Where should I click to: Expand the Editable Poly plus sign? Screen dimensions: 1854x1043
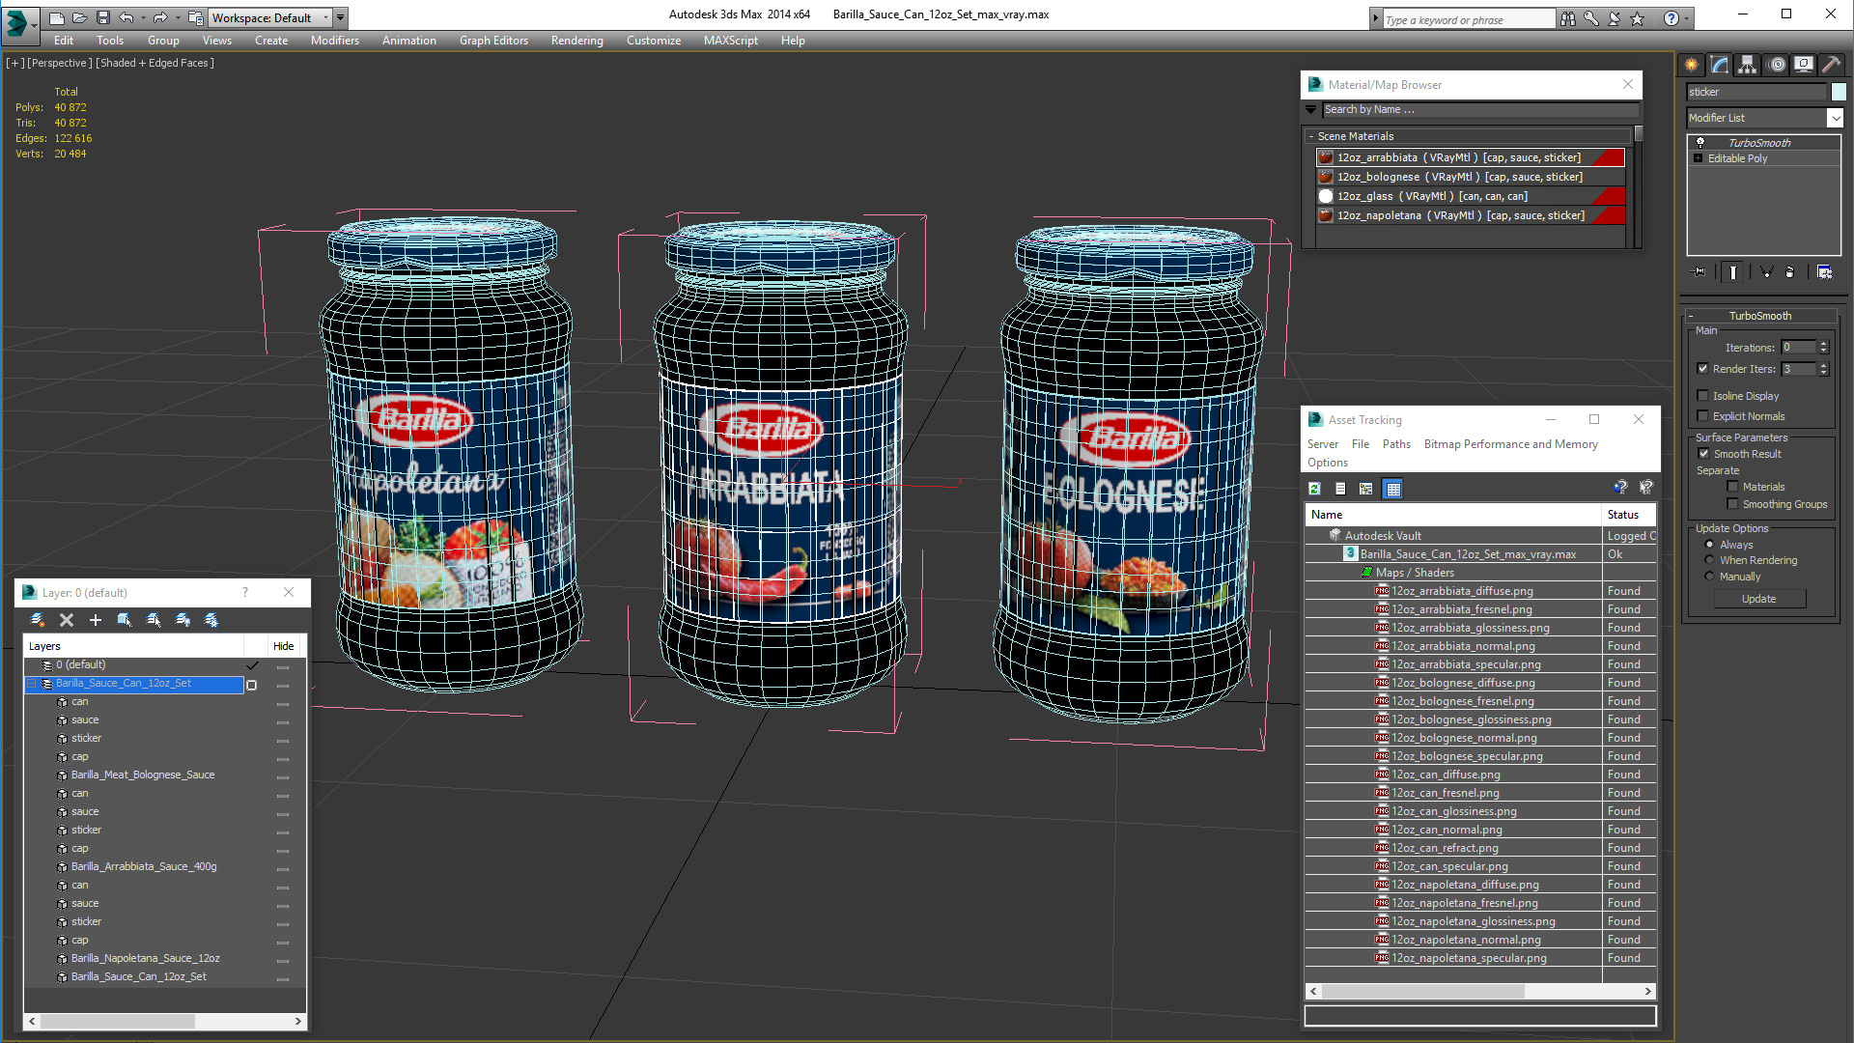tap(1699, 158)
